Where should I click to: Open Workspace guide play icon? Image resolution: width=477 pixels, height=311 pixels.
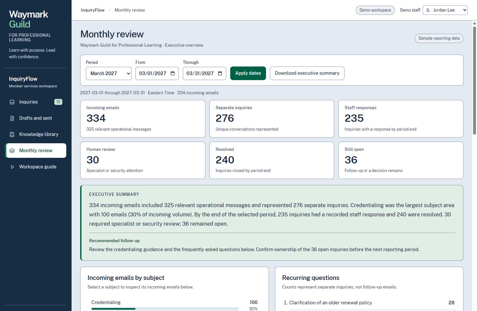(x=12, y=167)
